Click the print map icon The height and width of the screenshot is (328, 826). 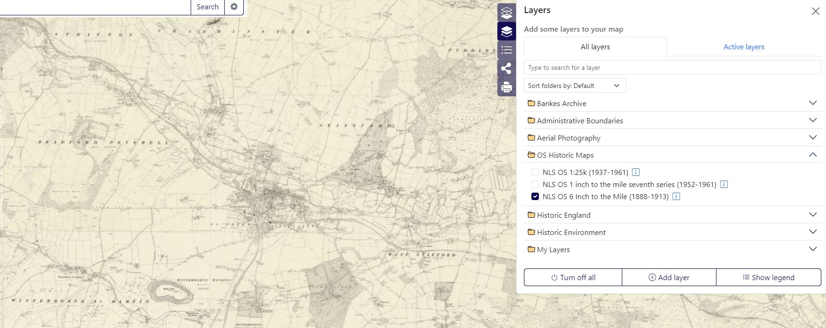[x=507, y=87]
